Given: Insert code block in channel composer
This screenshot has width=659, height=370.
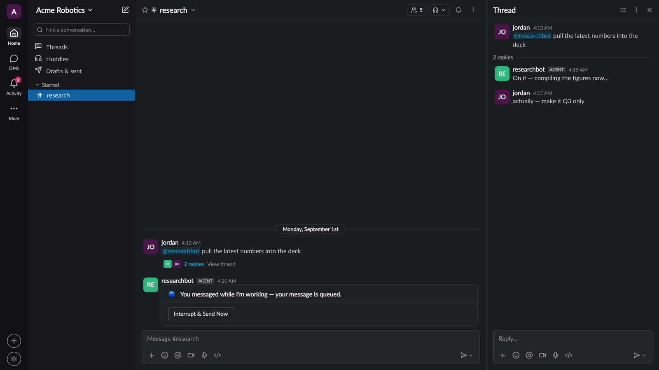Looking at the screenshot, I should tap(217, 355).
